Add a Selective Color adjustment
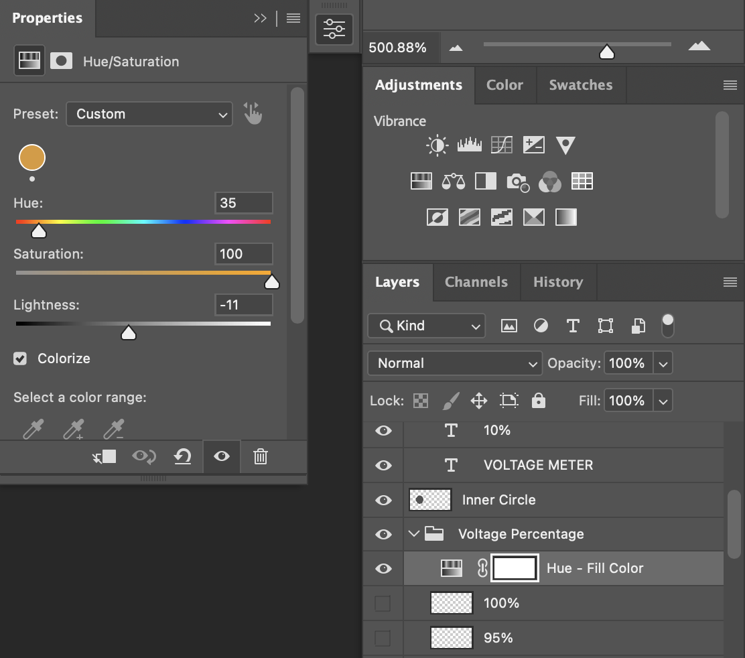Screen dimensions: 745x658 tap(533, 217)
